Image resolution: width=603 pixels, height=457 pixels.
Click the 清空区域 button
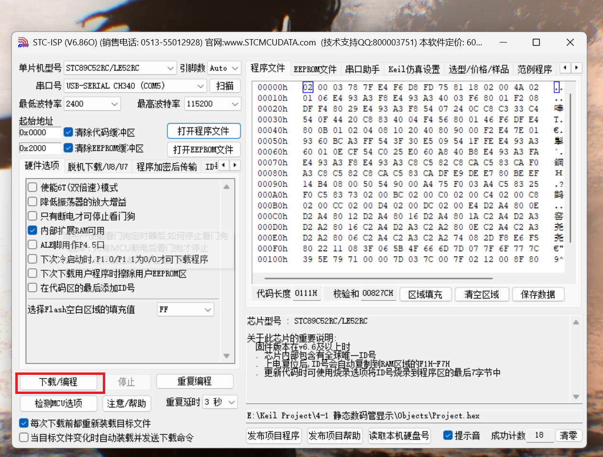pyautogui.click(x=482, y=294)
